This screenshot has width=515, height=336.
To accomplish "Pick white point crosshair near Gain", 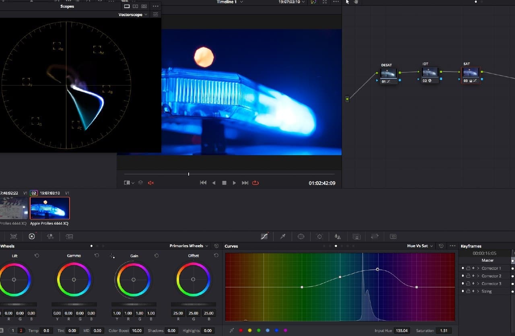I will click(x=112, y=256).
